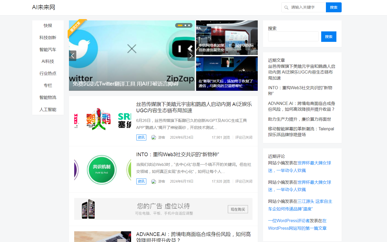Open the 汤加 Starlink featured image
Image resolution: width=387 pixels, height=242 pixels.
[x=227, y=74]
